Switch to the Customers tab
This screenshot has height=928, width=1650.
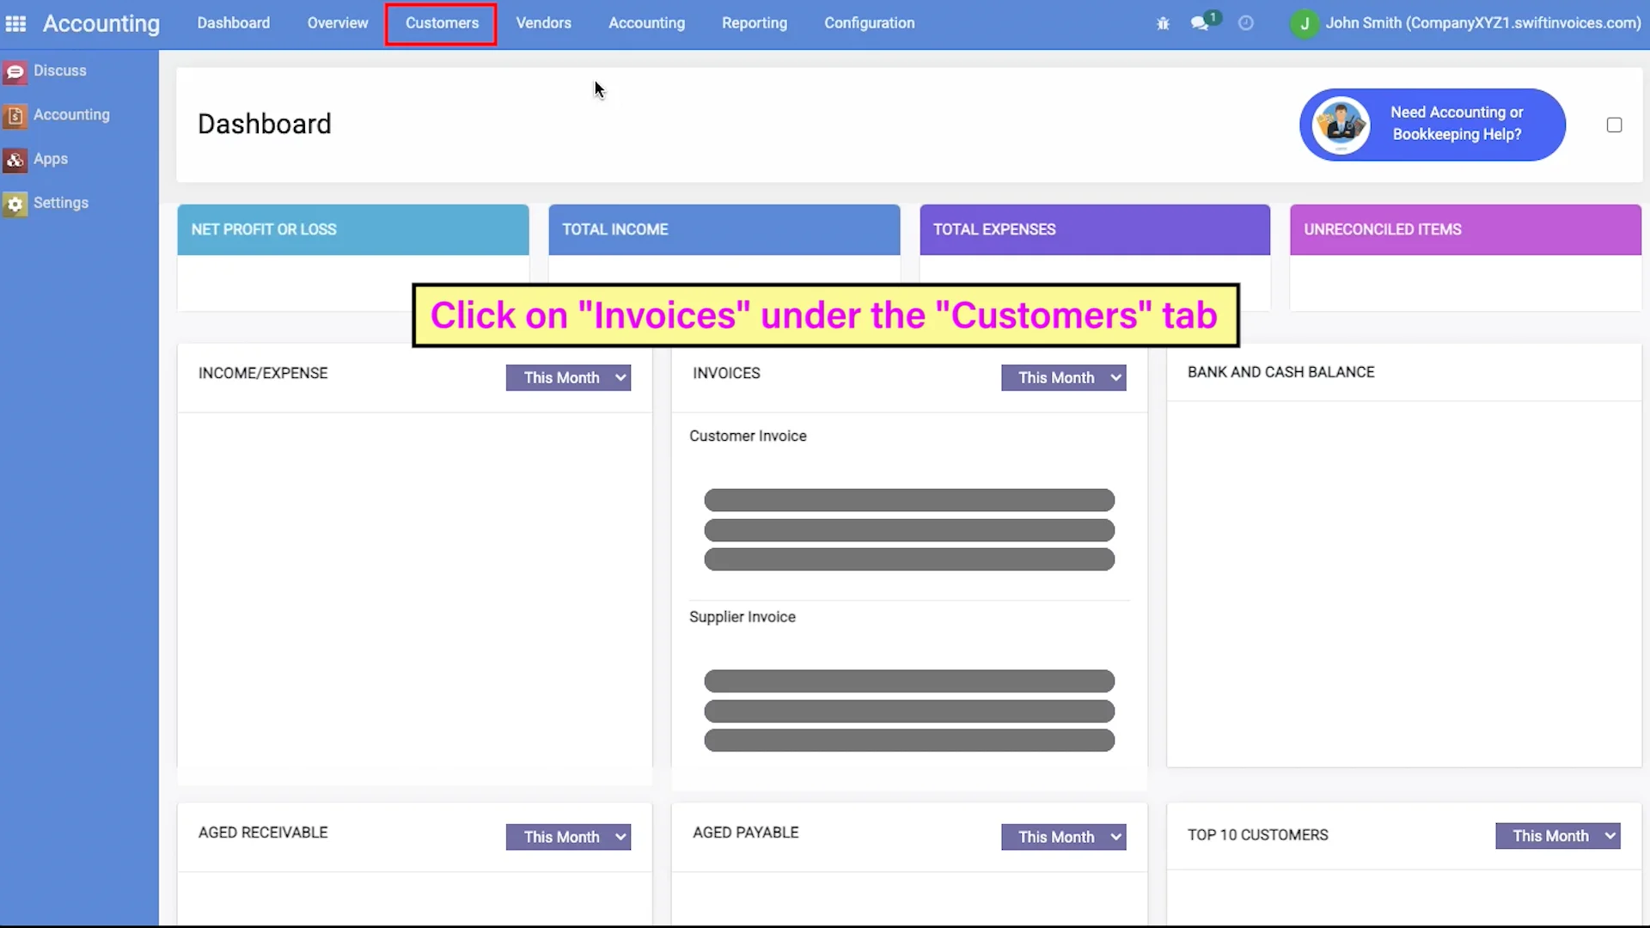coord(441,23)
